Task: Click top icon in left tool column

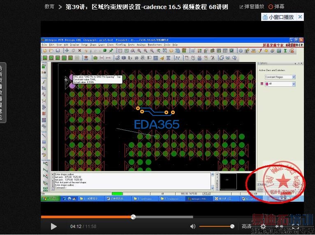Action: (x=44, y=66)
